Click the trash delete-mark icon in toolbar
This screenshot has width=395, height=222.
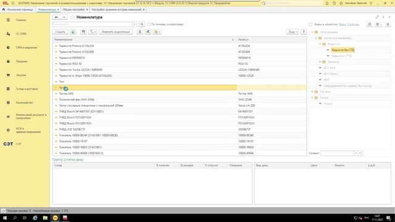pyautogui.click(x=140, y=32)
